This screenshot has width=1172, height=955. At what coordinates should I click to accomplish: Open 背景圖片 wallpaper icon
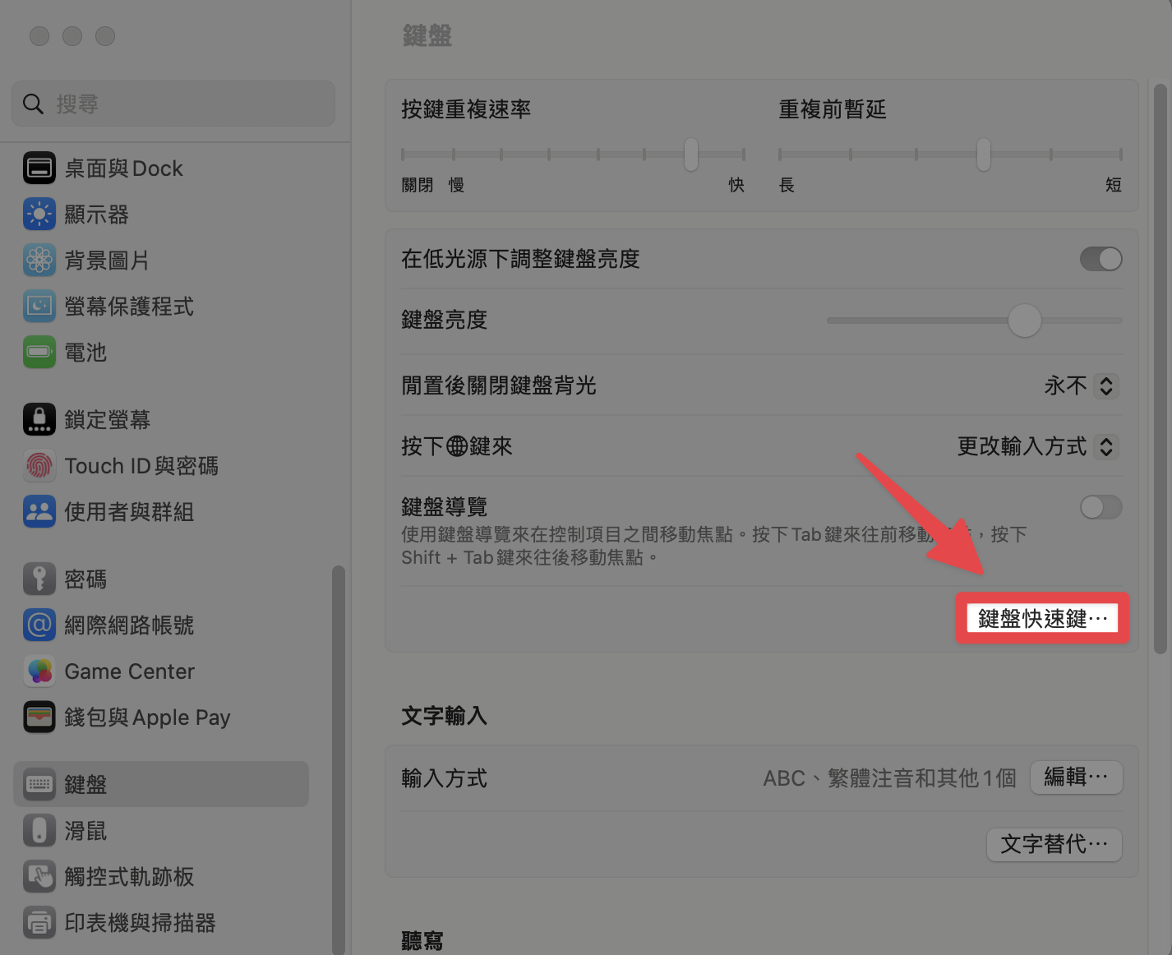point(39,261)
